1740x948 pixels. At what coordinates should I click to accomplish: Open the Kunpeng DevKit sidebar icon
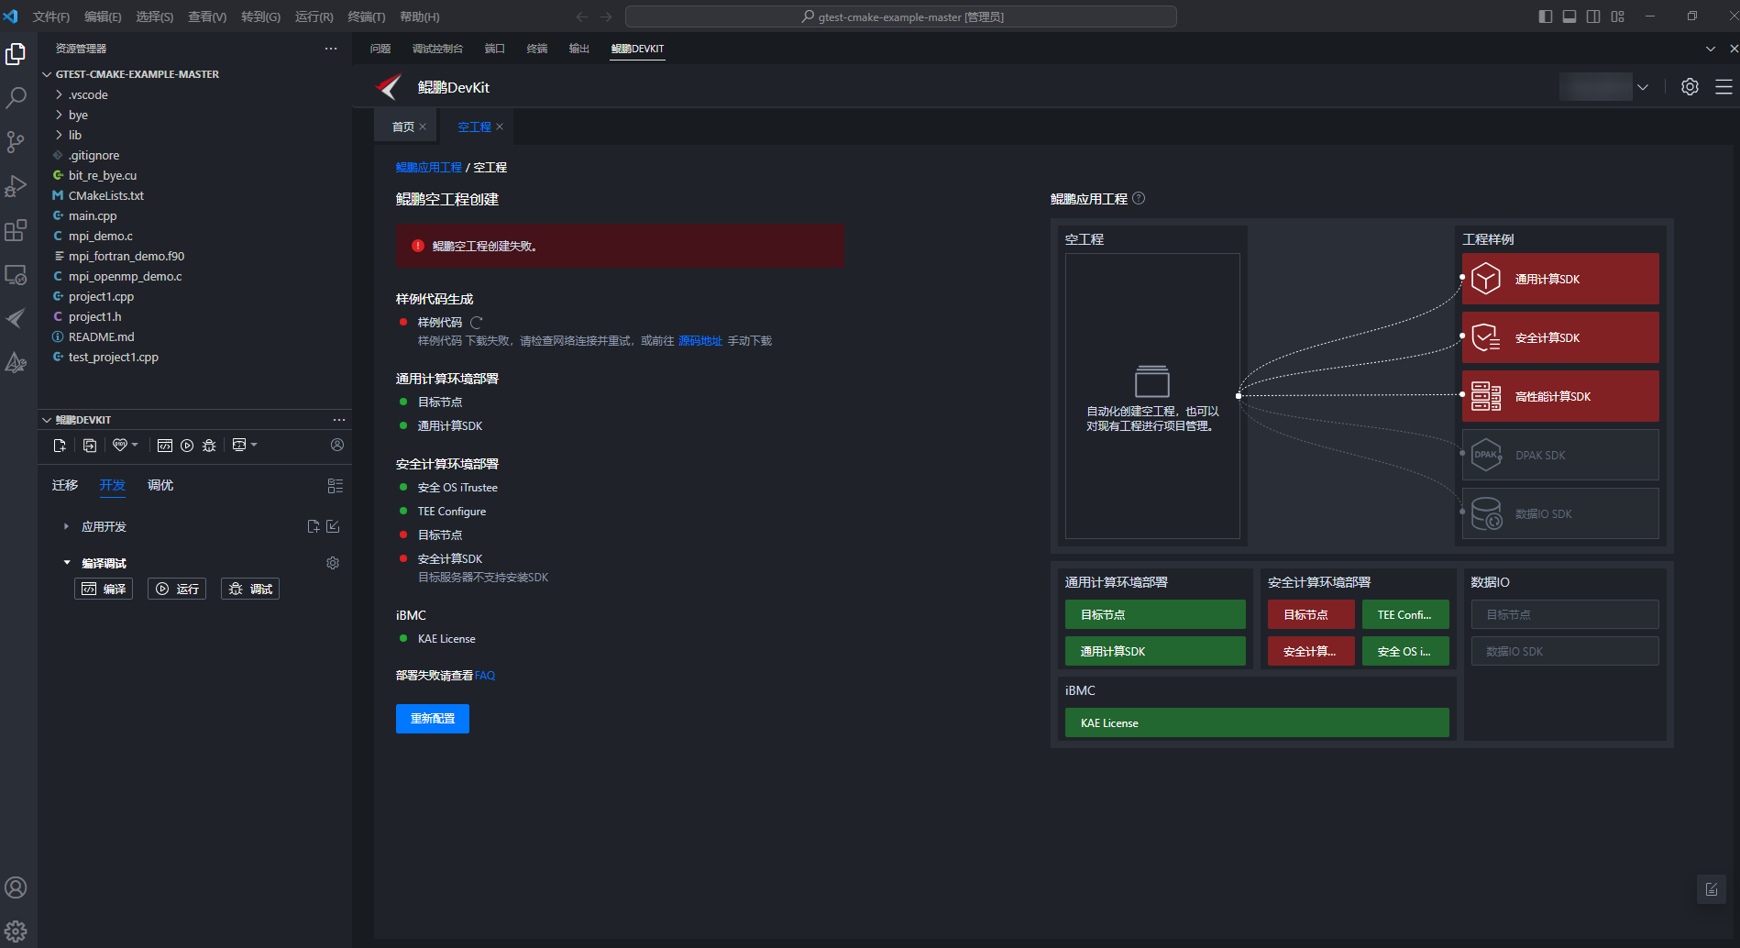pos(16,318)
